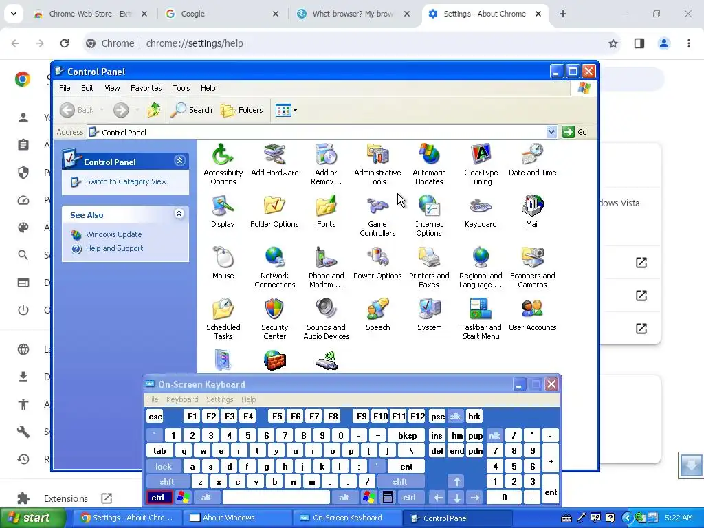Open the Back button history dropdown arrow
This screenshot has width=704, height=528.
102,110
